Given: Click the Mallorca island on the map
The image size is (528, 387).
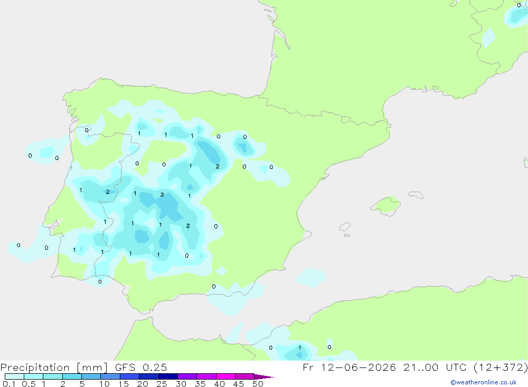Looking at the screenshot, I should pyautogui.click(x=386, y=205).
